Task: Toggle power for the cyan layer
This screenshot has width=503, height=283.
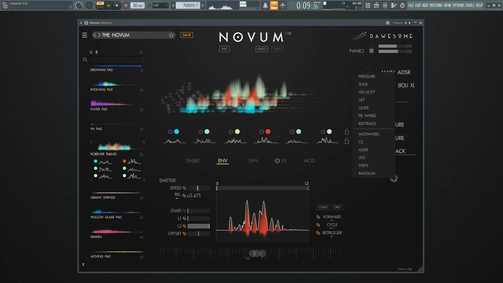Action: pos(170,132)
